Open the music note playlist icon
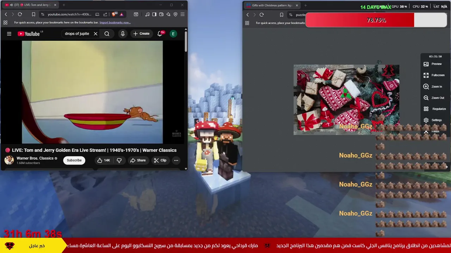Image resolution: width=451 pixels, height=253 pixels. [x=147, y=14]
